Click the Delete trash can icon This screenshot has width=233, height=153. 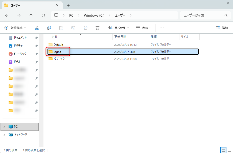98,28
